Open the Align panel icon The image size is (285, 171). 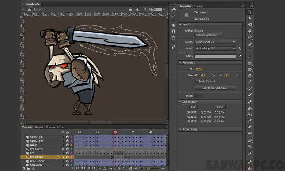point(174,25)
